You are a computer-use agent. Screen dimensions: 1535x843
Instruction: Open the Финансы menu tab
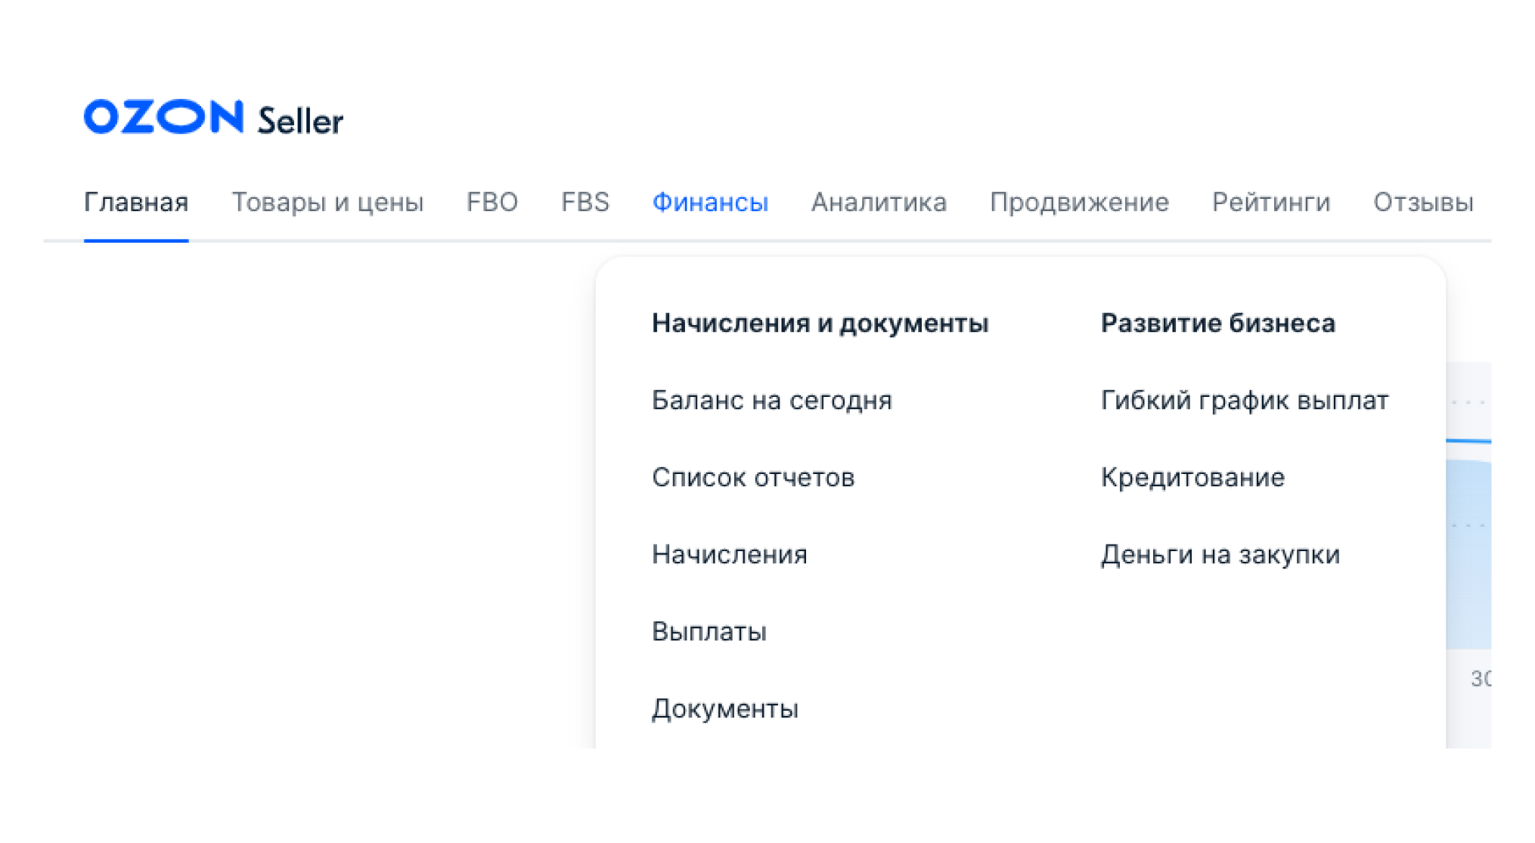pyautogui.click(x=710, y=202)
